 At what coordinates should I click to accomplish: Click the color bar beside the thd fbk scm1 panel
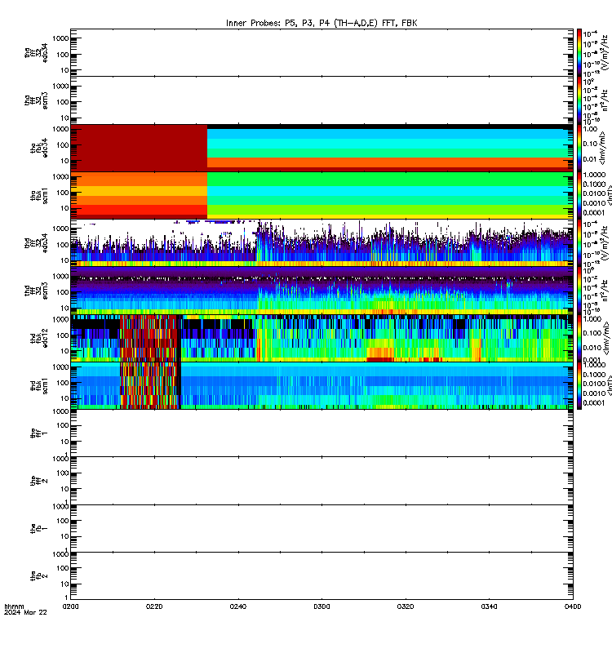pos(579,385)
